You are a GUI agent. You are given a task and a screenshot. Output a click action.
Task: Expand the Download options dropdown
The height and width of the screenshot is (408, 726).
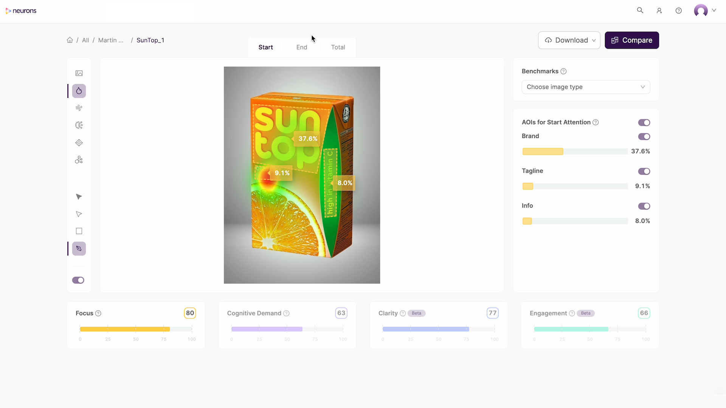[x=569, y=40]
